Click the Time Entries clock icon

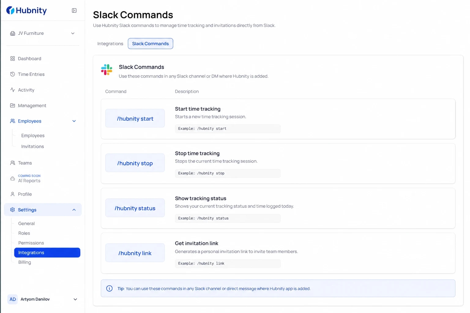(x=13, y=74)
